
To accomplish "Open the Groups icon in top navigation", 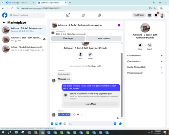I will coord(99,15).
